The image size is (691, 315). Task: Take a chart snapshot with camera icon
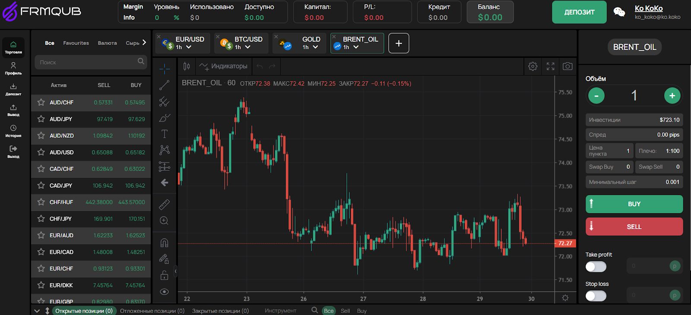567,66
